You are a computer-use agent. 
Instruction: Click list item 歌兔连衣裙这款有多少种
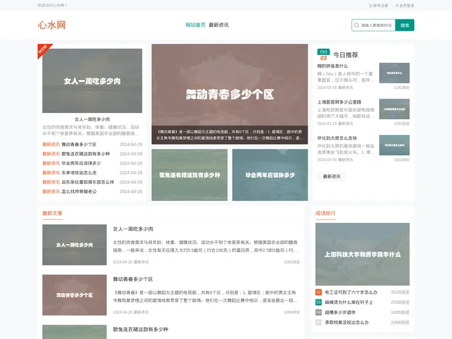85,154
